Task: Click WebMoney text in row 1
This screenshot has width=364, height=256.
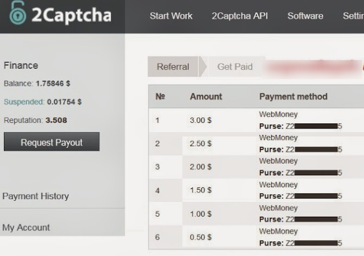Action: 278,114
